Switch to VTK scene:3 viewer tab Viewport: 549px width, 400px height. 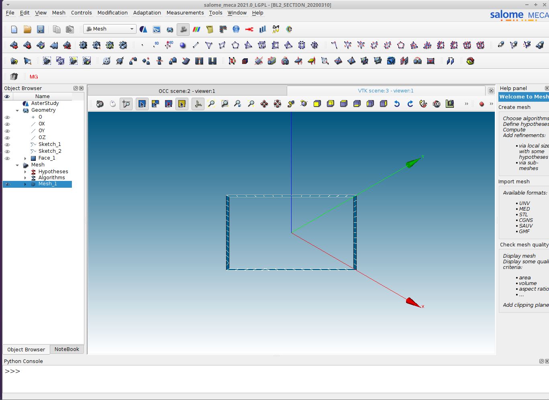[386, 91]
